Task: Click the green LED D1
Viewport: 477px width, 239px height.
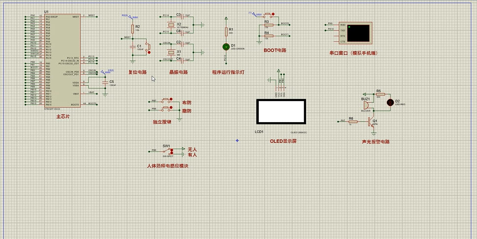Action: point(226,46)
